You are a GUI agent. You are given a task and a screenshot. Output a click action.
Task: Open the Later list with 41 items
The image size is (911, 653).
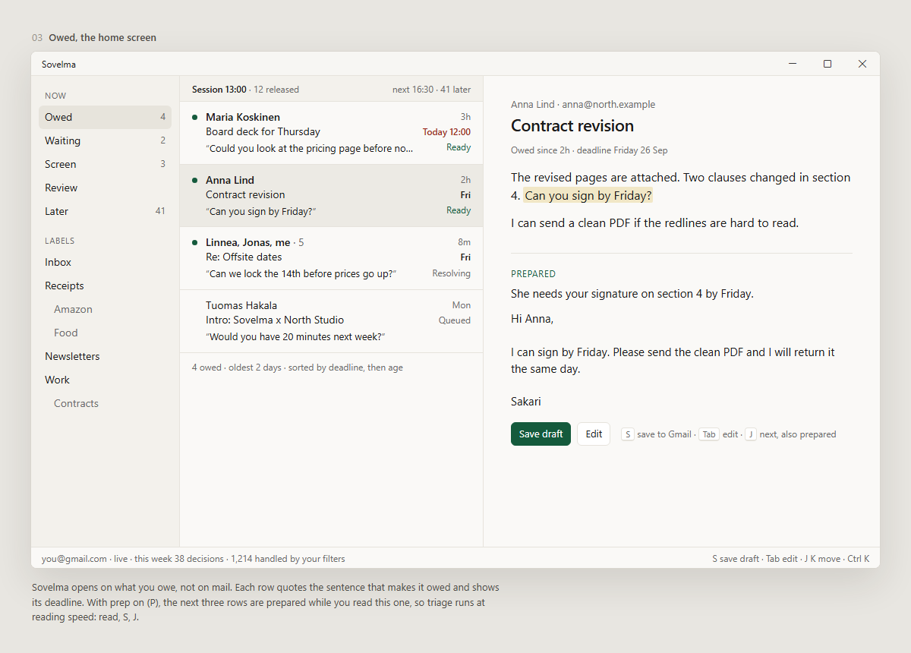tap(105, 211)
